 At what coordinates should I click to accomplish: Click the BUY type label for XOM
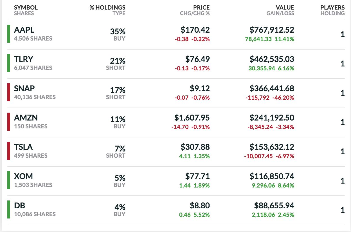pyautogui.click(x=120, y=185)
